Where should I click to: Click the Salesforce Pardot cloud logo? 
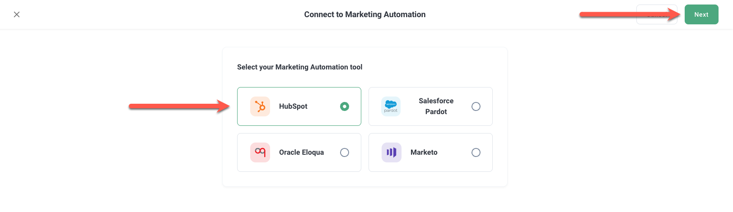[x=391, y=106]
